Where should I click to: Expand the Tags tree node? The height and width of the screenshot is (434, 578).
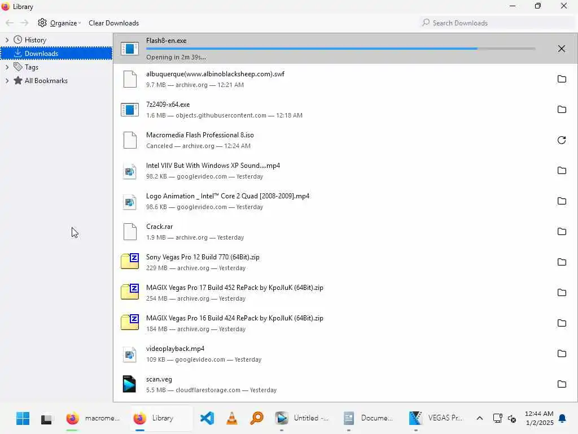7,67
